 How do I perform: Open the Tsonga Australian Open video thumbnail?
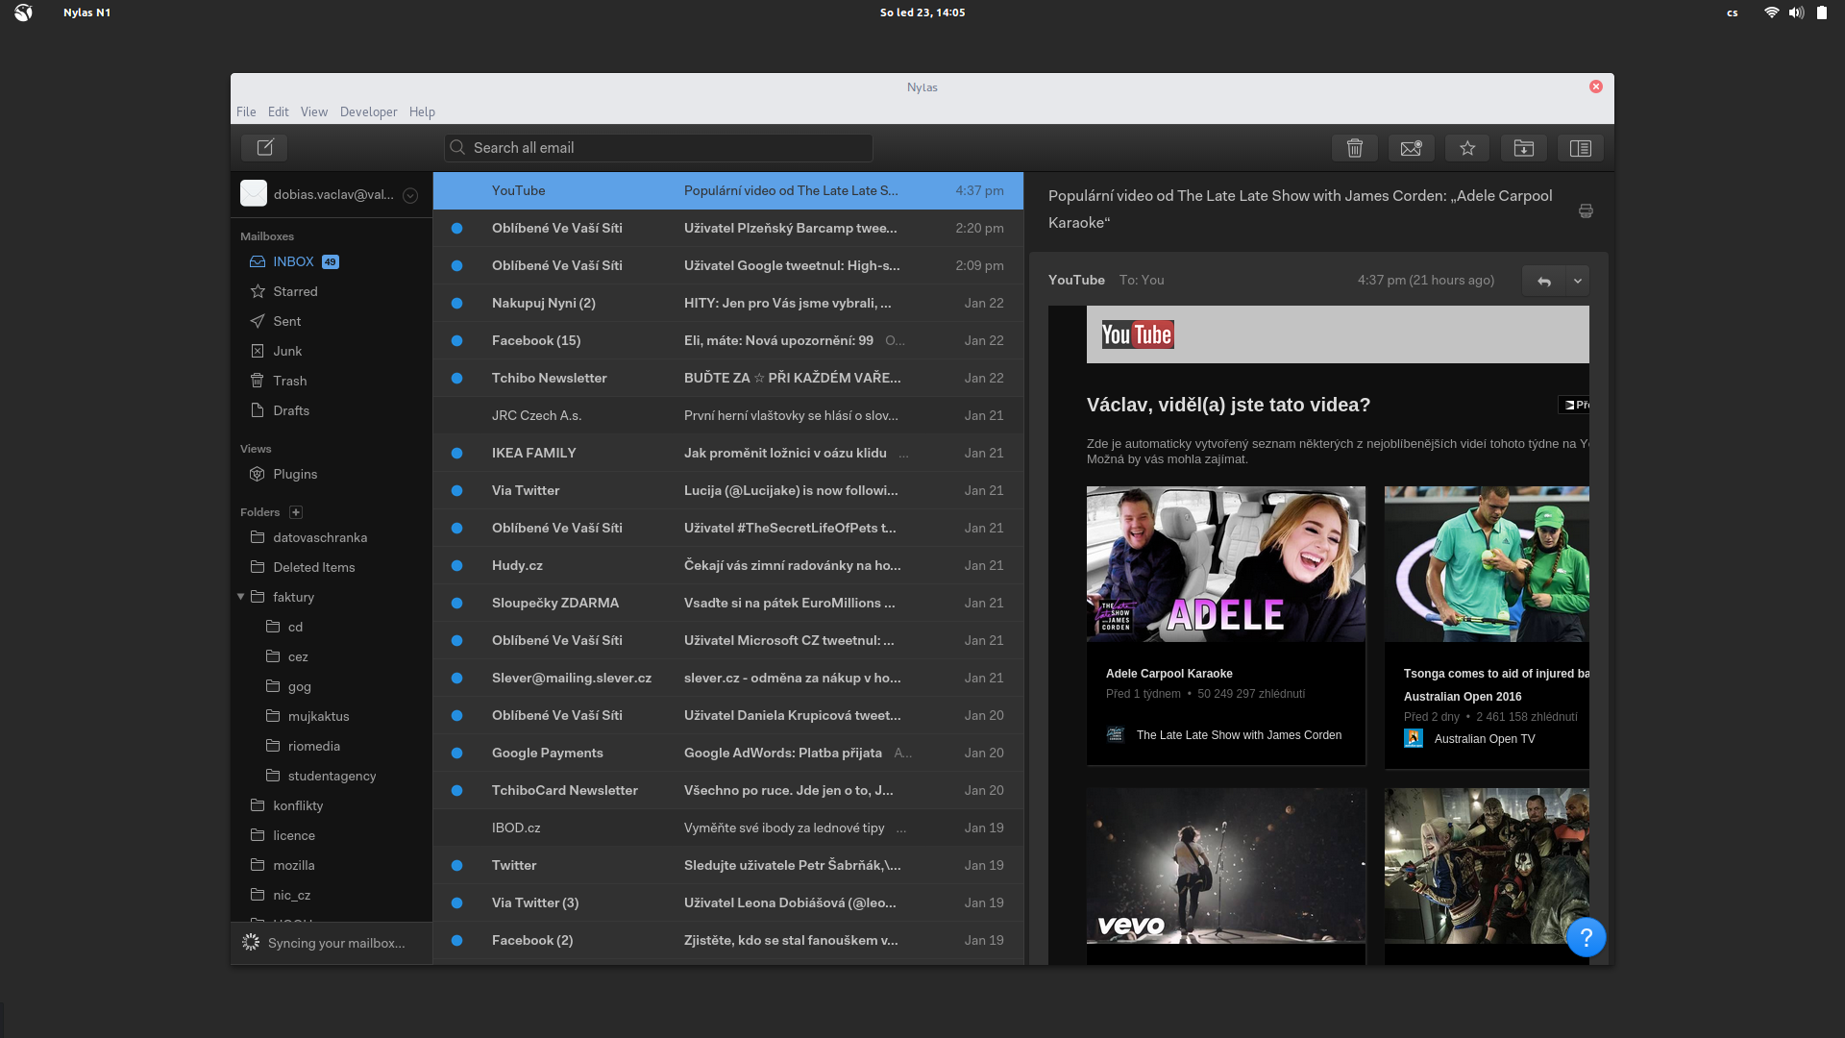click(1487, 564)
